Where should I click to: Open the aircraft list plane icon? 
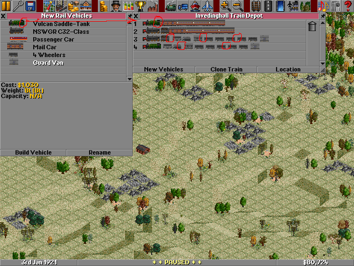(207, 6)
